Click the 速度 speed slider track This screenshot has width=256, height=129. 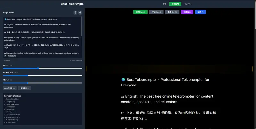(x=42, y=68)
